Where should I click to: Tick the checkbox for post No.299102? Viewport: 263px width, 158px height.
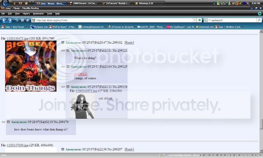point(63,42)
